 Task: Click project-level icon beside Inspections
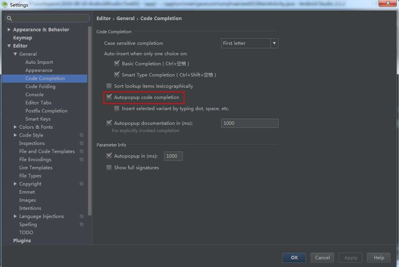pyautogui.click(x=81, y=143)
